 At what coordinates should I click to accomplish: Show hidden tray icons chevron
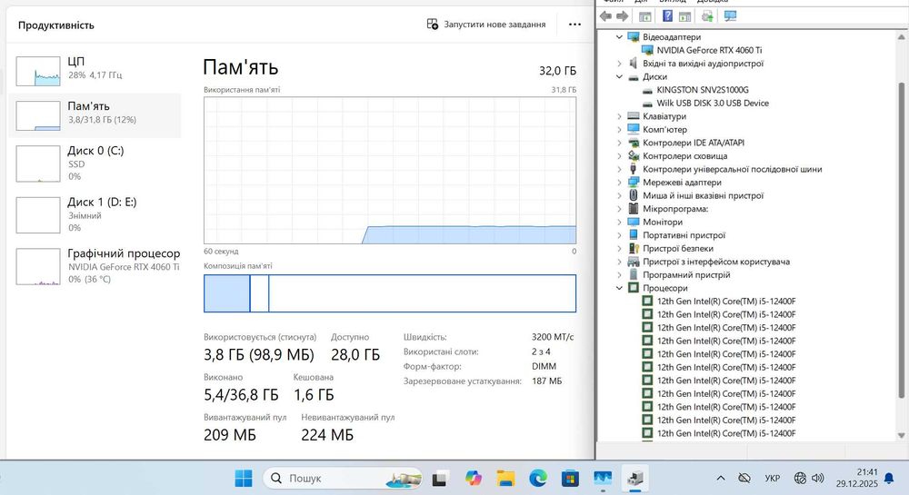pos(721,479)
